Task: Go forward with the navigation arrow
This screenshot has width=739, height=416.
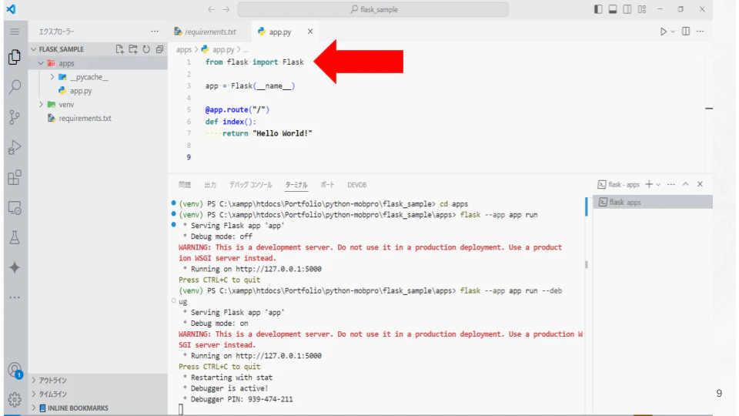Action: [x=226, y=9]
